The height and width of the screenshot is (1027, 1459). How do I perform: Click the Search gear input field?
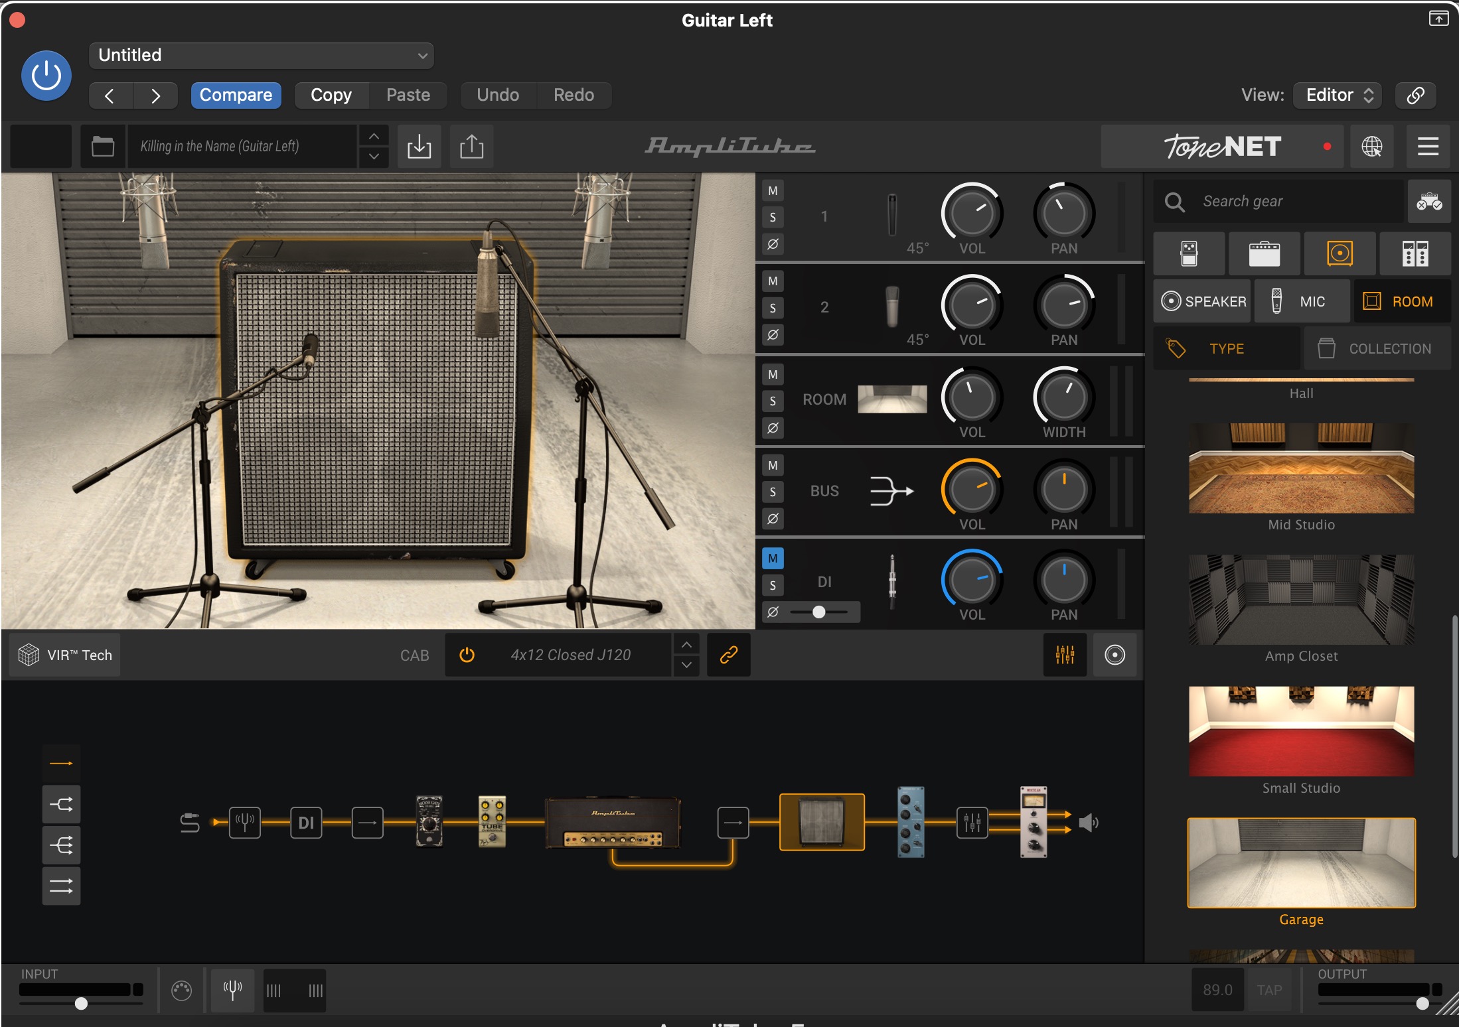[x=1278, y=201]
